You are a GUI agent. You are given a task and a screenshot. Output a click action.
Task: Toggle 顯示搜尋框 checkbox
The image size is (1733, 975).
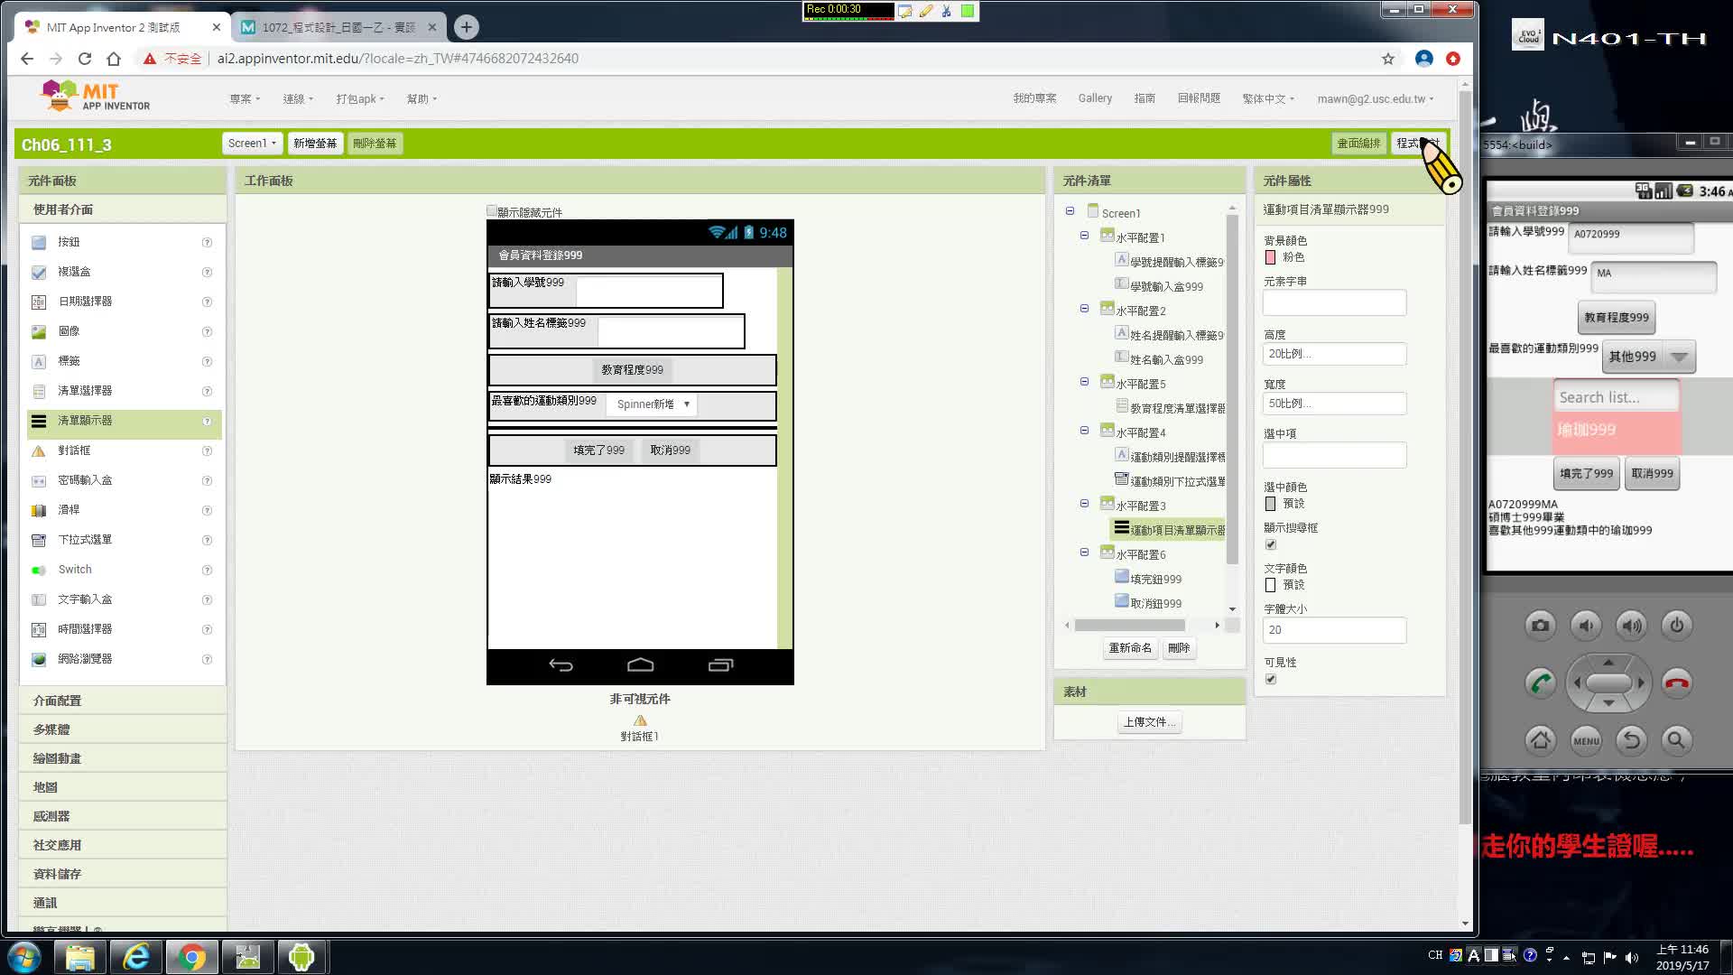tap(1271, 544)
